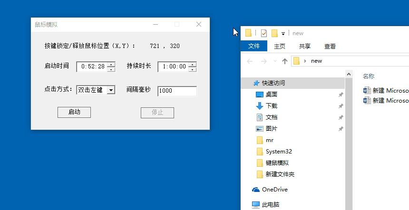
Task: Increase 启动时间 with up spinner arrow
Action: (x=111, y=65)
